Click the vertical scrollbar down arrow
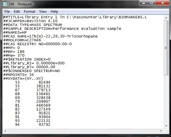The width and height of the screenshot is (171, 137). [166, 126]
